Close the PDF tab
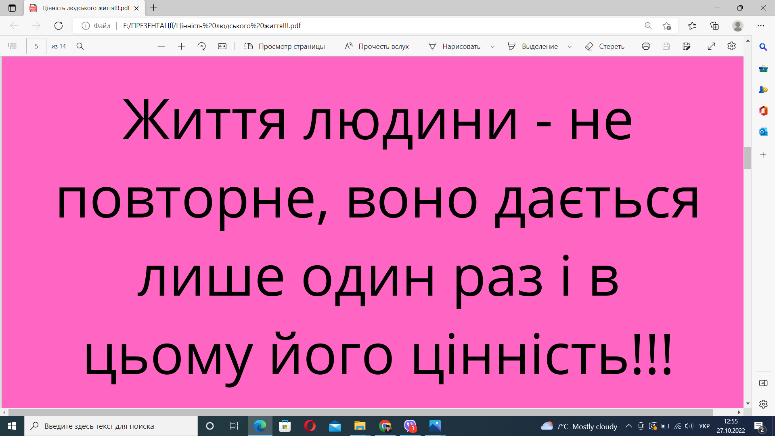The height and width of the screenshot is (436, 775). pyautogui.click(x=136, y=8)
